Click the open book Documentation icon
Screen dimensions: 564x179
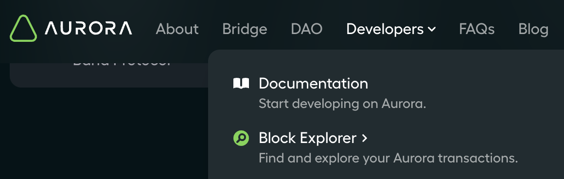coord(241,84)
